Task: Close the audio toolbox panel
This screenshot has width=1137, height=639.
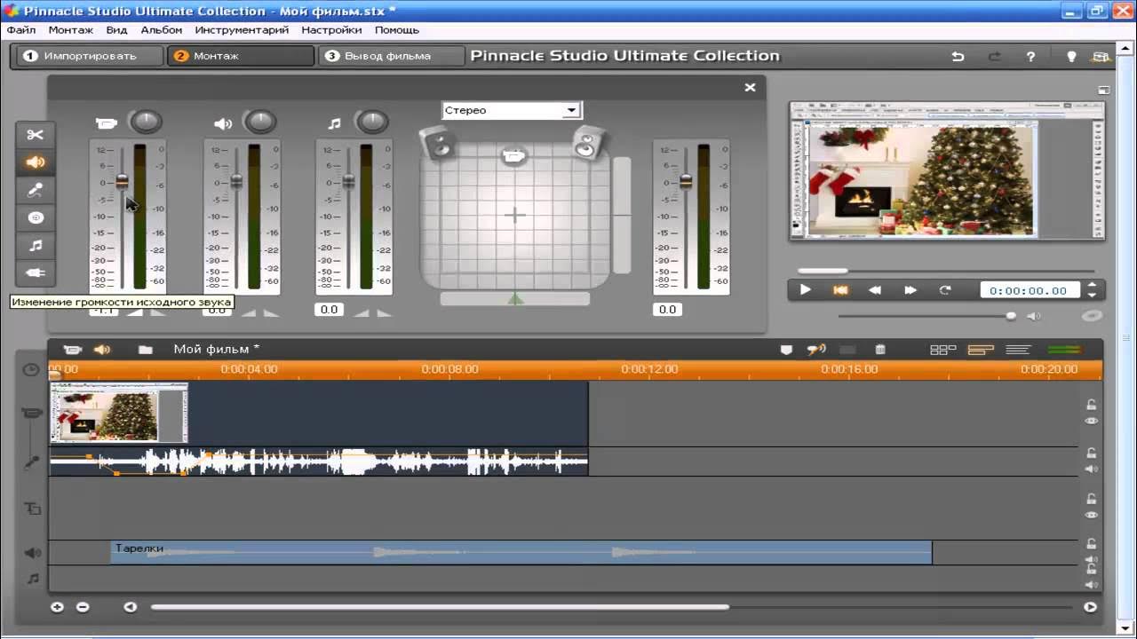Action: [x=750, y=87]
